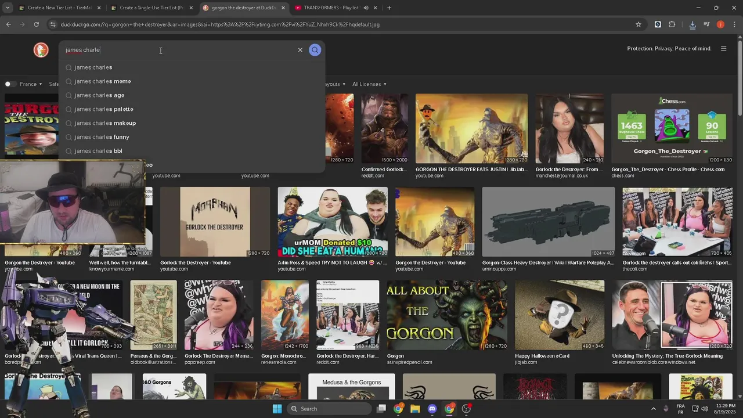Screen dimensions: 743x418
Task: Open the Chess.com Gorgon_The_Destroyer profile image
Action: coord(672,129)
